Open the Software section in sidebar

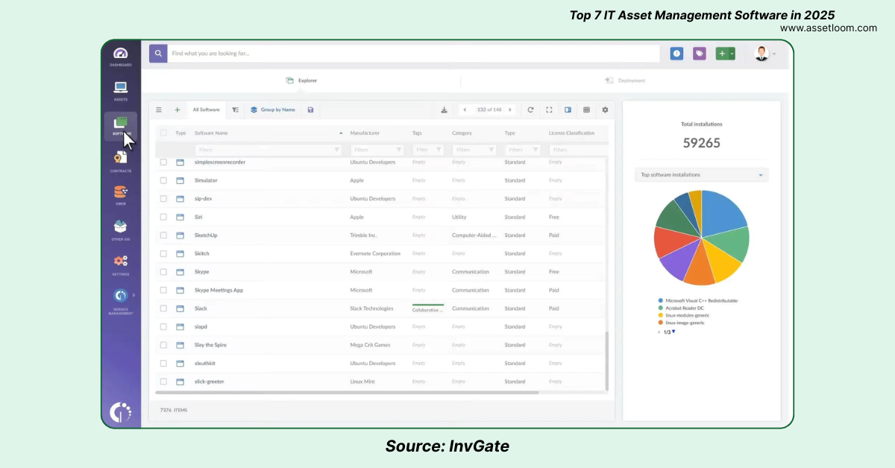(121, 126)
